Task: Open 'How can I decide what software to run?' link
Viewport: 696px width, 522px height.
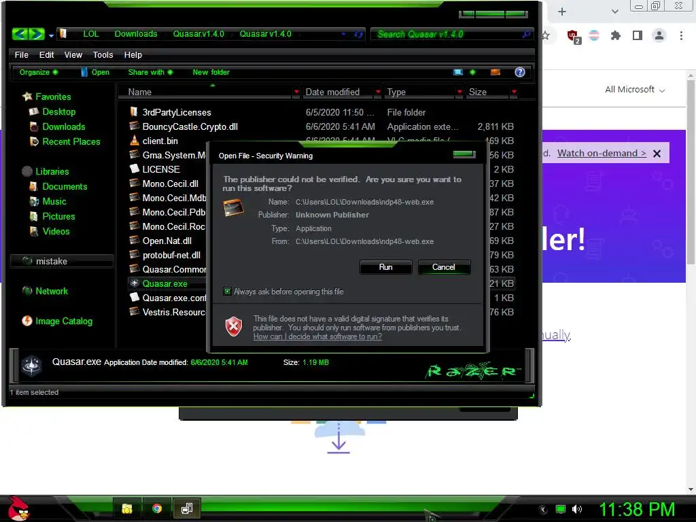Action: [x=317, y=336]
